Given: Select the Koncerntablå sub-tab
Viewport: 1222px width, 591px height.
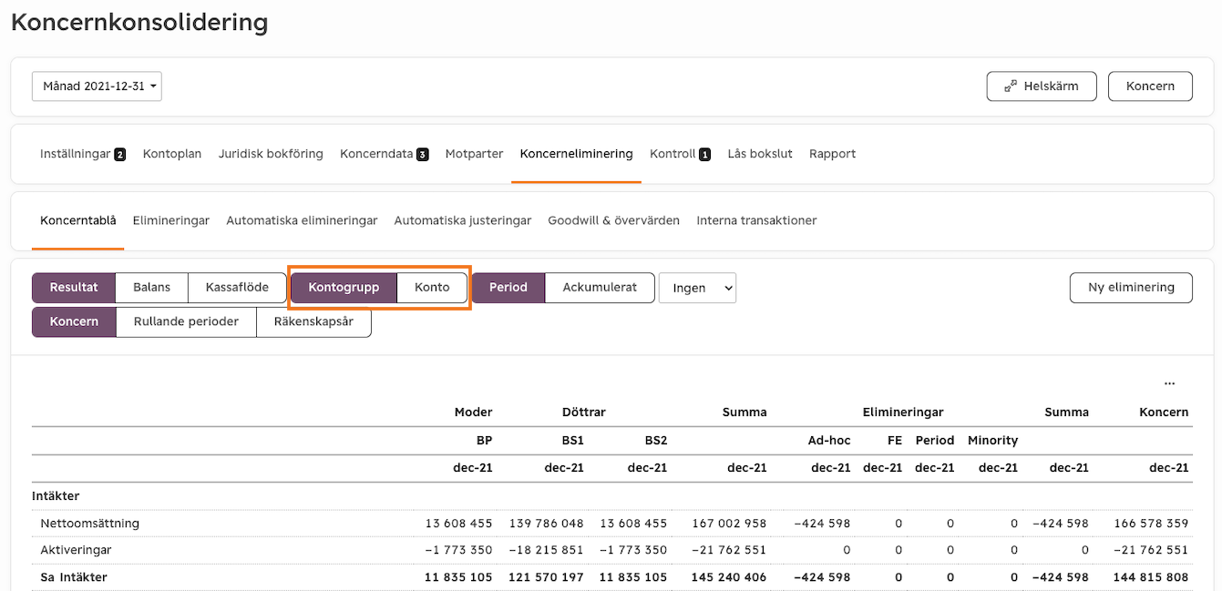Looking at the screenshot, I should click(x=78, y=220).
